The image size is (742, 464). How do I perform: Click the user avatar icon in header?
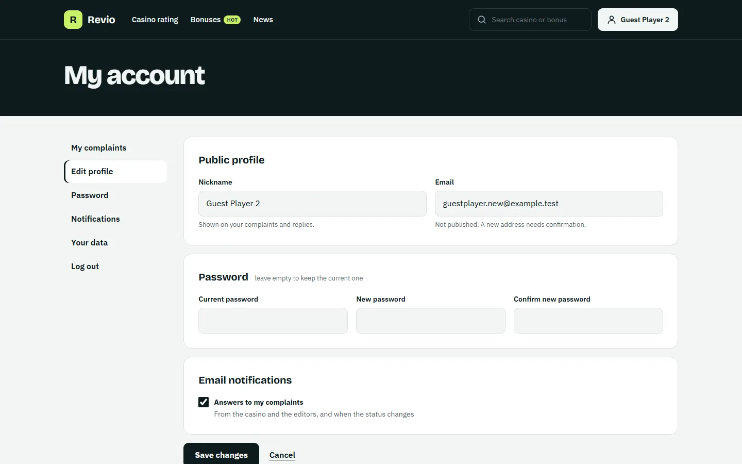[x=612, y=20]
